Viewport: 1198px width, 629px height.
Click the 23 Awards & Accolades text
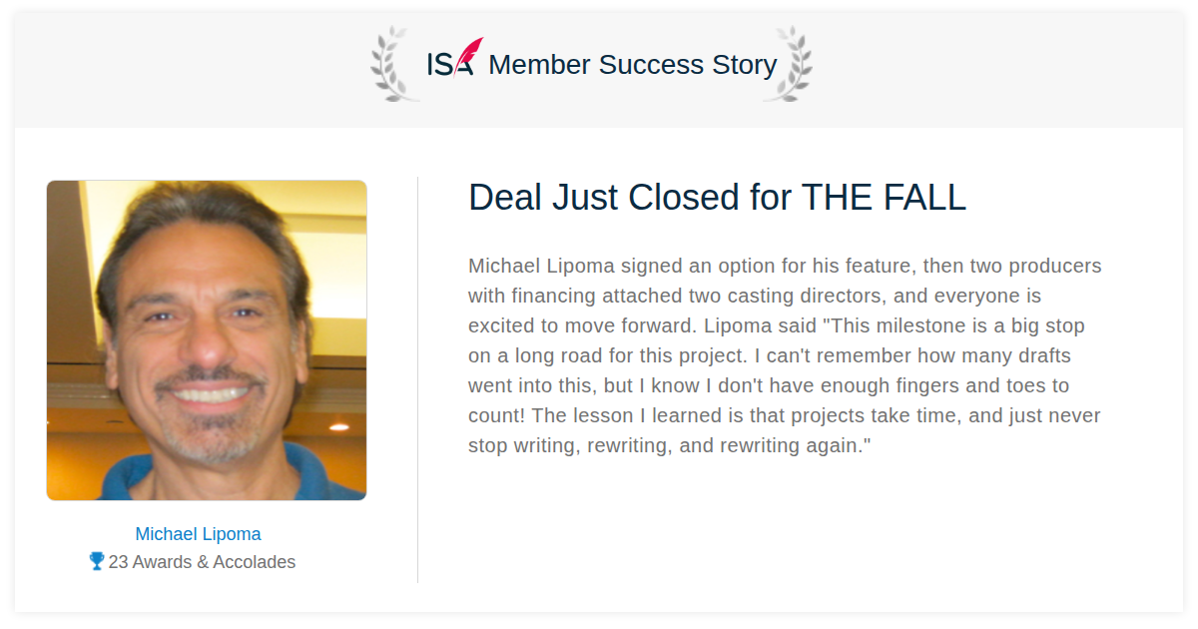(x=202, y=562)
